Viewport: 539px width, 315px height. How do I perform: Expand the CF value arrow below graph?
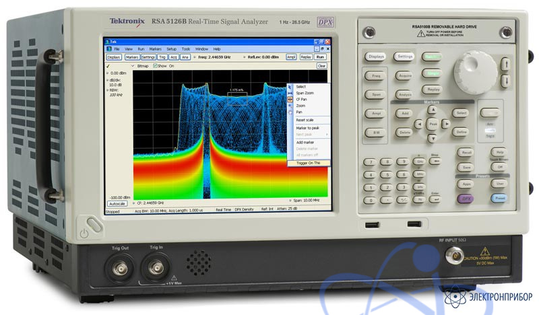(x=133, y=202)
